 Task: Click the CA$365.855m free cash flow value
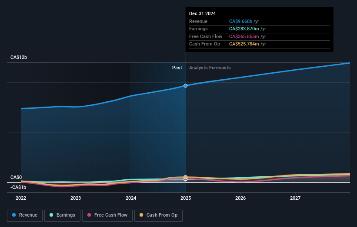coord(244,36)
